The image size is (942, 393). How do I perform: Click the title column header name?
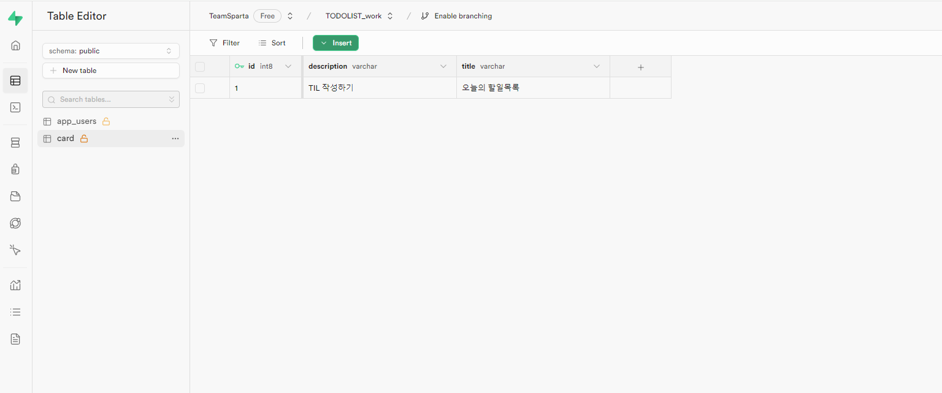tap(469, 66)
